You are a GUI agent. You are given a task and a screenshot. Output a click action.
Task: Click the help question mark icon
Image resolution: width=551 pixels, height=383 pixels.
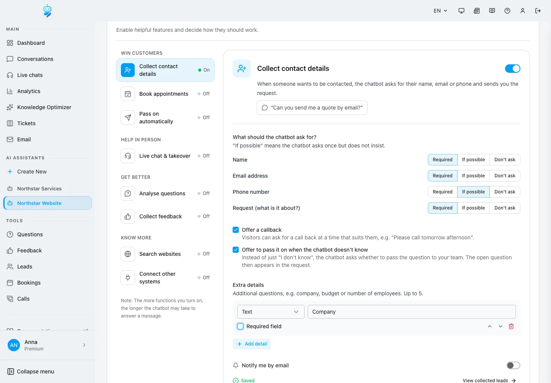(507, 11)
